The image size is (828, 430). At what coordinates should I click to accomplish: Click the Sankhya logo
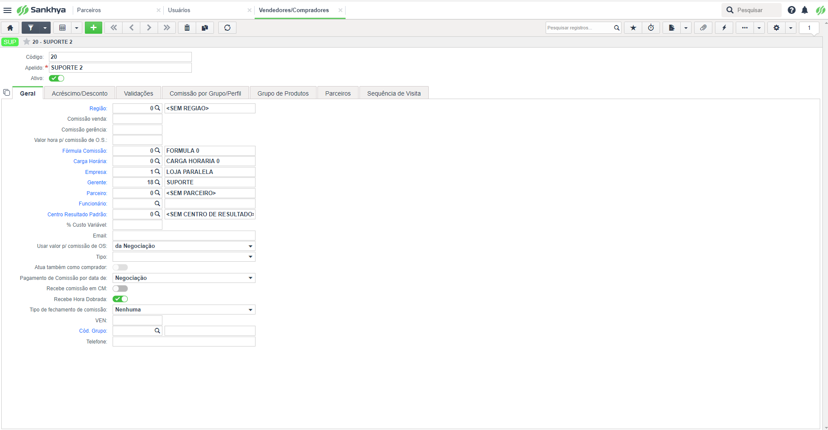(41, 10)
